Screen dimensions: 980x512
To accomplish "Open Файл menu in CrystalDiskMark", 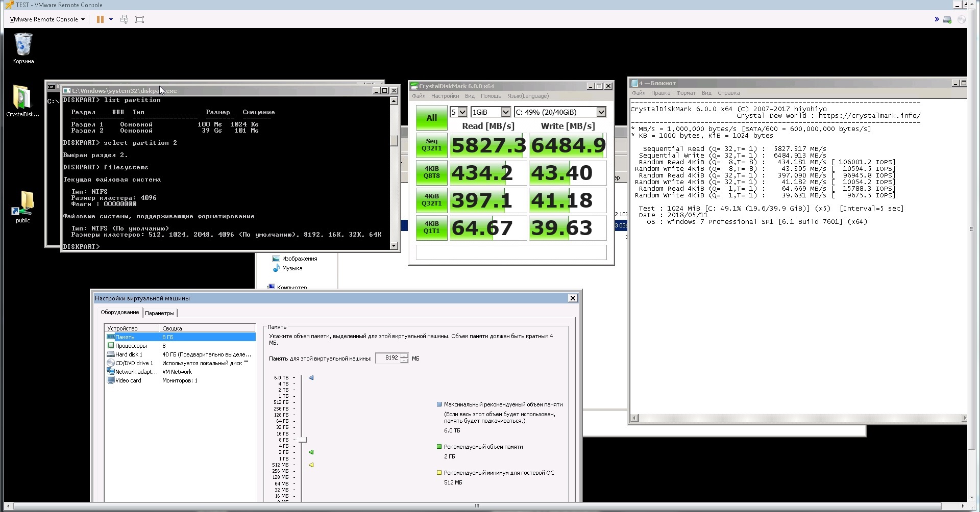I will (419, 96).
